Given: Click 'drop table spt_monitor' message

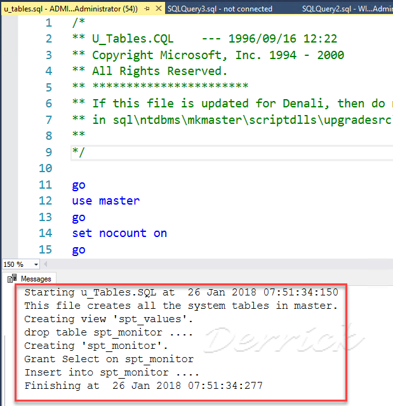Looking at the screenshot, I should 109,332.
